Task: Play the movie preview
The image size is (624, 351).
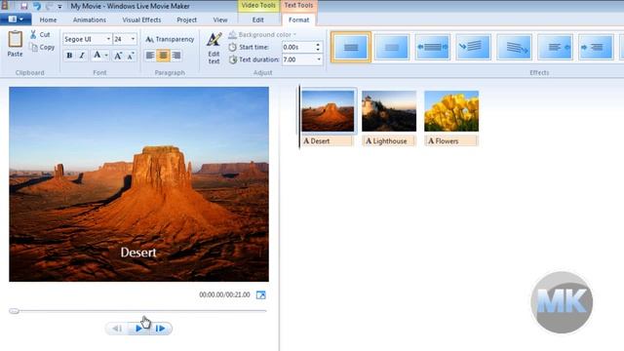Action: pyautogui.click(x=138, y=329)
